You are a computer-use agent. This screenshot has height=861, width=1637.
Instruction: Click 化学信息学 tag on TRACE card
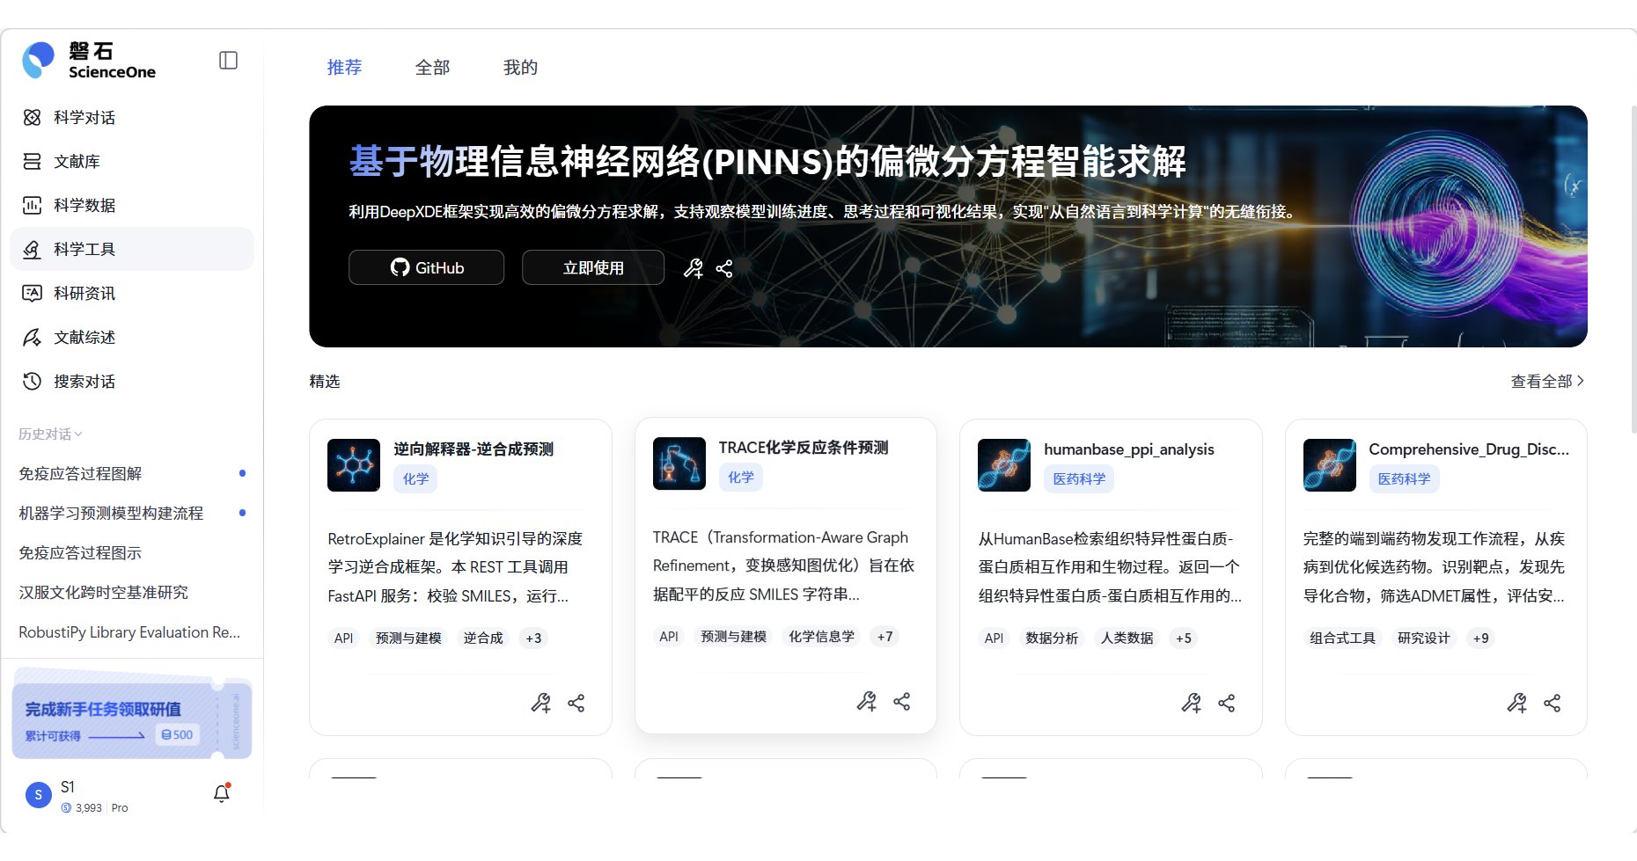821,636
